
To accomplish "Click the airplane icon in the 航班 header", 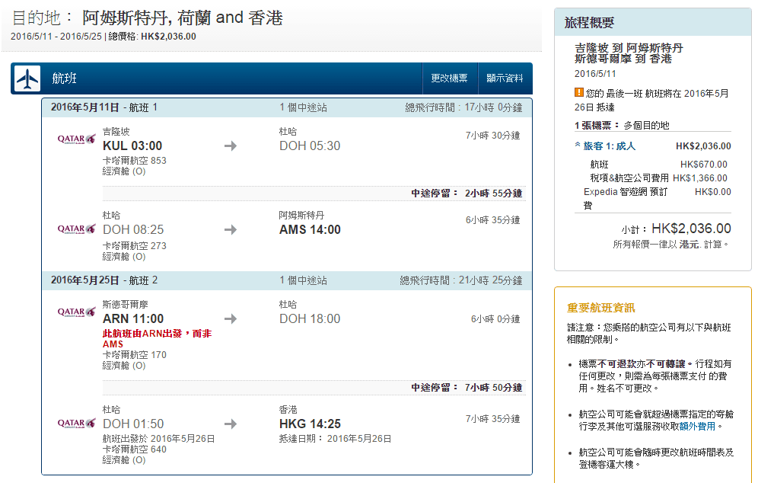I will pos(27,78).
